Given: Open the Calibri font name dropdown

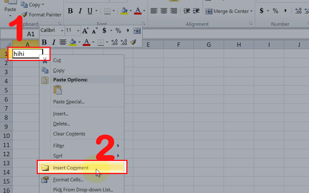Looking at the screenshot, I should pos(62,31).
